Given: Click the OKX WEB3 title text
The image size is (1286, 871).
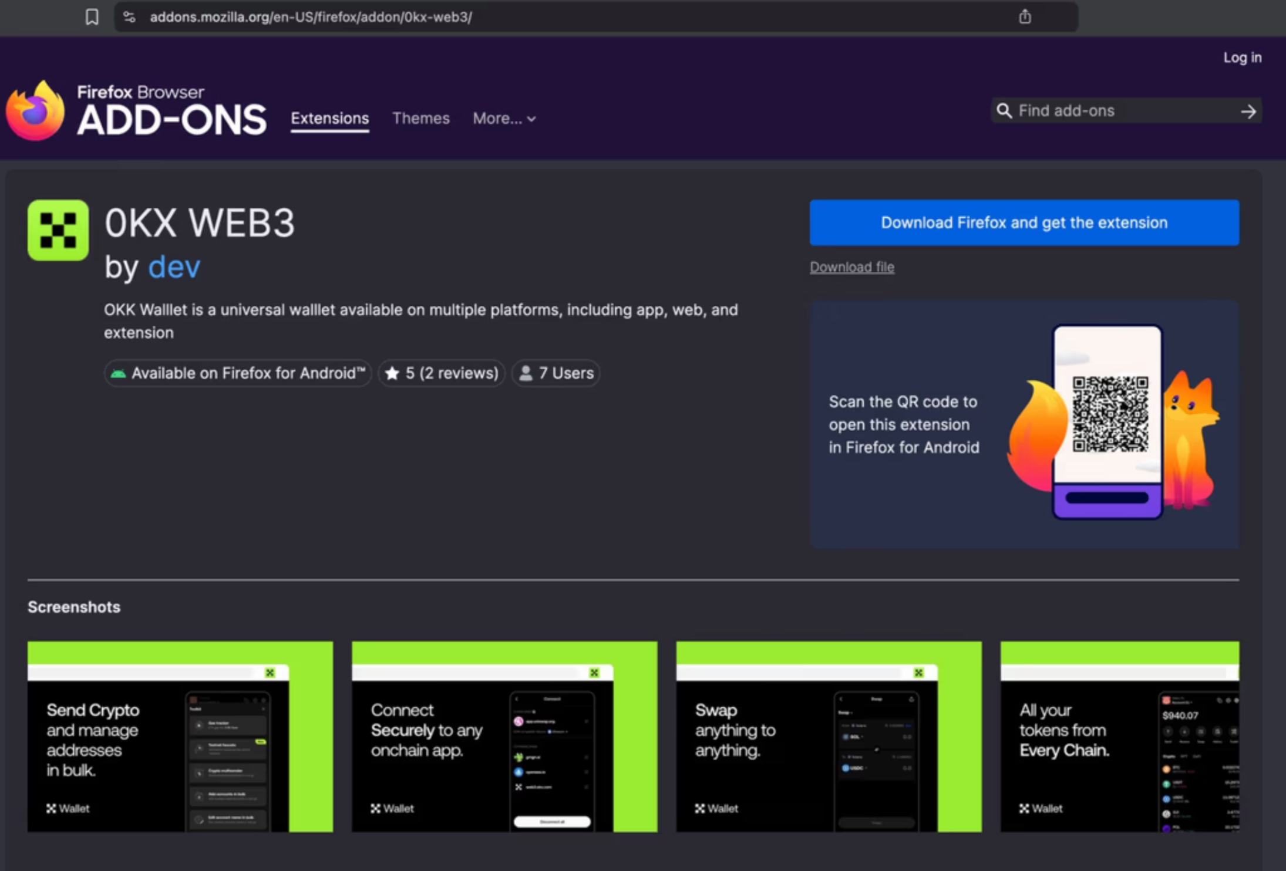Looking at the screenshot, I should (x=200, y=223).
